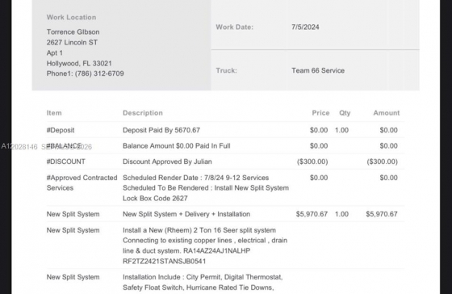
Task: Select the customer name Torrence Gibson
Action: point(73,31)
